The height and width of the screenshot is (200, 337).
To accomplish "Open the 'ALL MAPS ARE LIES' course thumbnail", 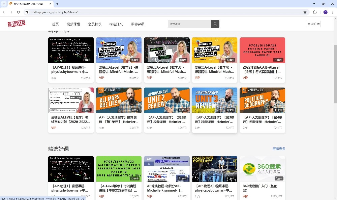I will pos(119,100).
